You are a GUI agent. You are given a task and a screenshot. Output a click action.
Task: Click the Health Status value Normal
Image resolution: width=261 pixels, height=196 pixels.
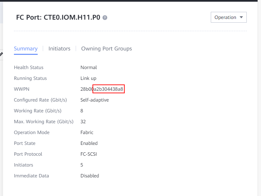(x=89, y=67)
